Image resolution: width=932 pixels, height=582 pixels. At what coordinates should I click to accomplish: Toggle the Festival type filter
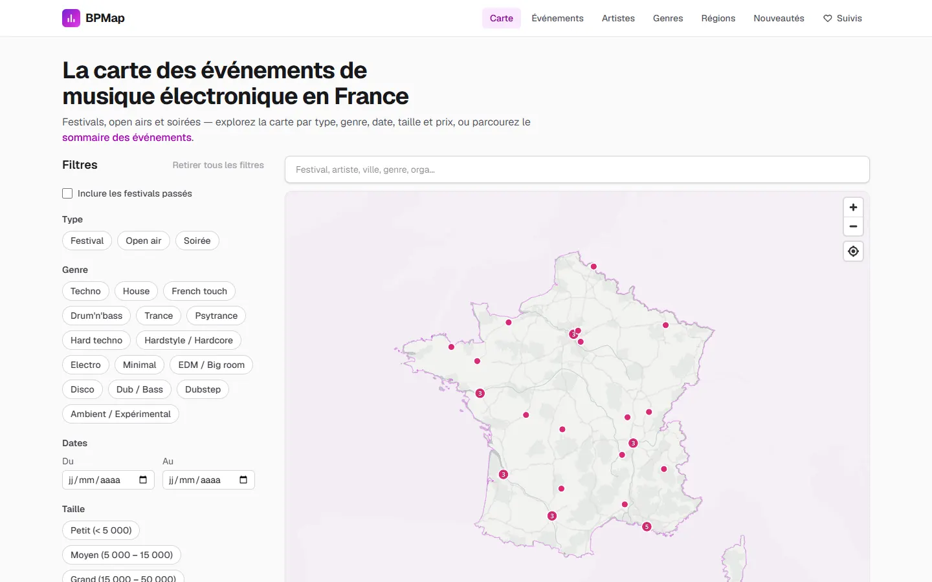point(87,241)
